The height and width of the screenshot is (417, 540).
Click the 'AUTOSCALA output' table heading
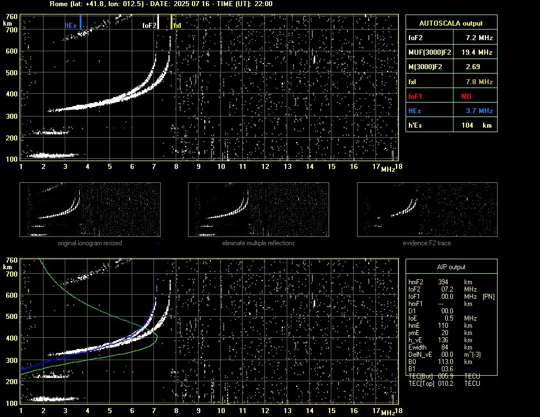[x=451, y=23]
